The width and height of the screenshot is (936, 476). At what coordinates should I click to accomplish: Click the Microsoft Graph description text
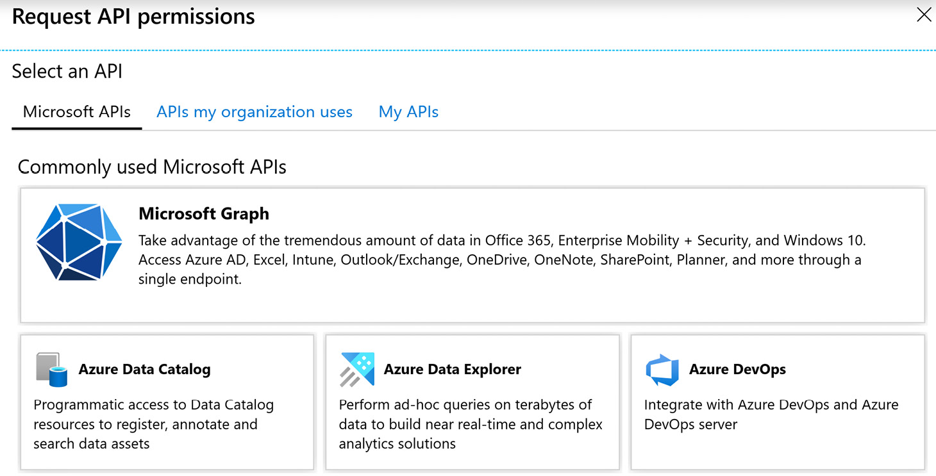[x=502, y=259]
